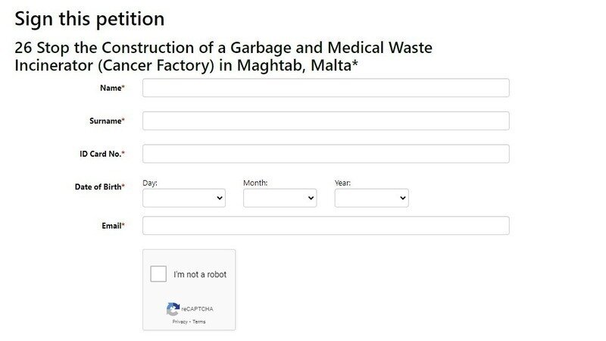Check the "I'm not a robot" checkbox

pos(158,274)
